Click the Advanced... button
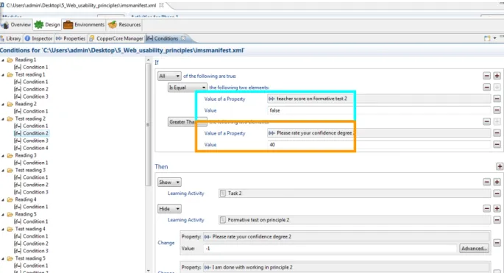This screenshot has height=273, width=504. (474, 248)
